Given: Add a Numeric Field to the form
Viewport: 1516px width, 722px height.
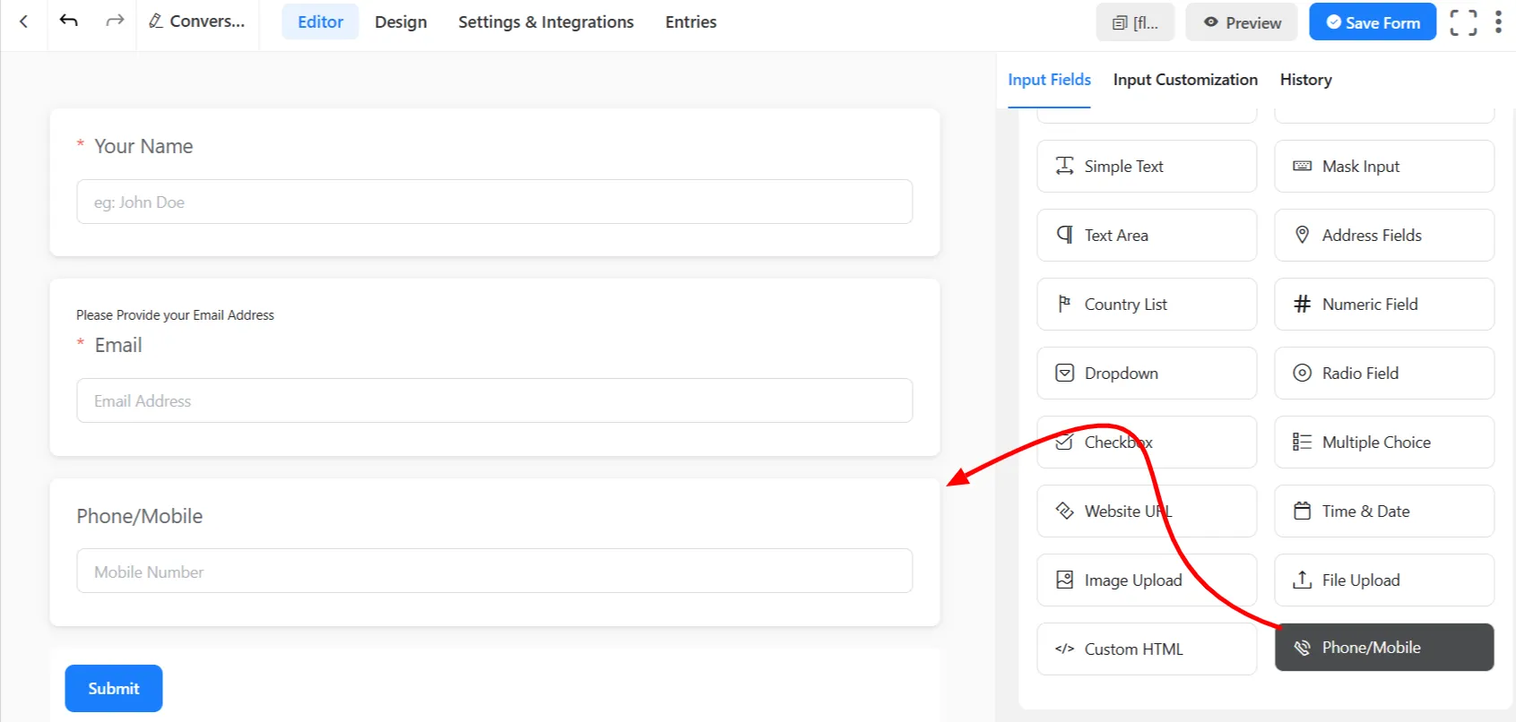Looking at the screenshot, I should point(1383,305).
